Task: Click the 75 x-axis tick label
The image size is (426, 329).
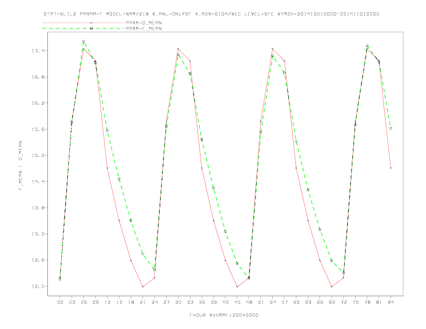Action: (356, 302)
